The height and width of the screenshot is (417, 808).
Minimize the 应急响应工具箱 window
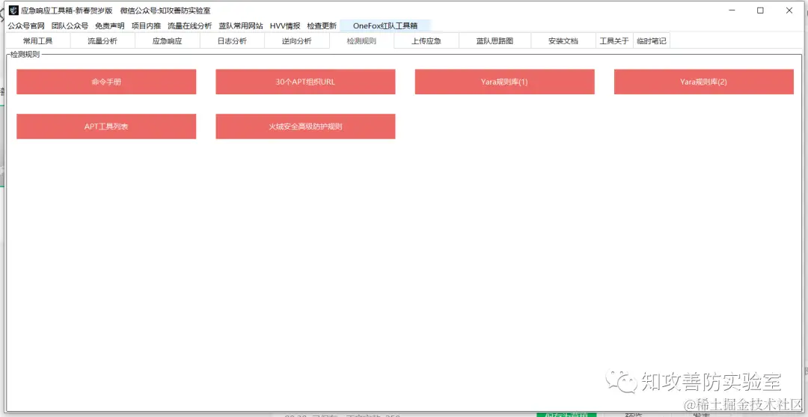click(x=731, y=10)
